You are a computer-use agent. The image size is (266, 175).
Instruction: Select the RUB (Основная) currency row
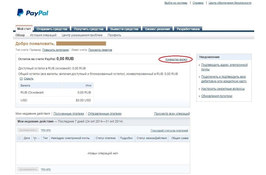tap(56, 93)
